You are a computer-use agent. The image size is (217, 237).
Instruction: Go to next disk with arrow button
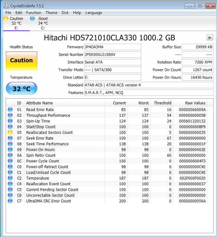tap(210, 38)
